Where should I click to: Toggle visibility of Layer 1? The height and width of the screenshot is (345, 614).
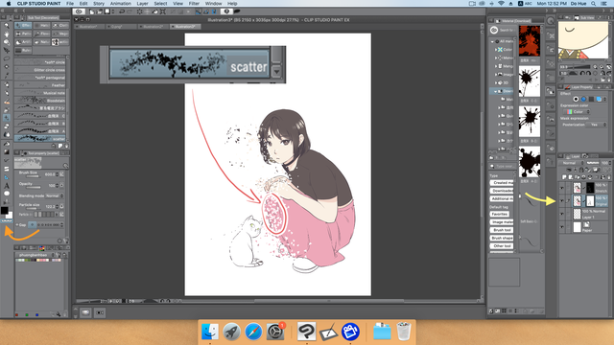[x=562, y=214]
